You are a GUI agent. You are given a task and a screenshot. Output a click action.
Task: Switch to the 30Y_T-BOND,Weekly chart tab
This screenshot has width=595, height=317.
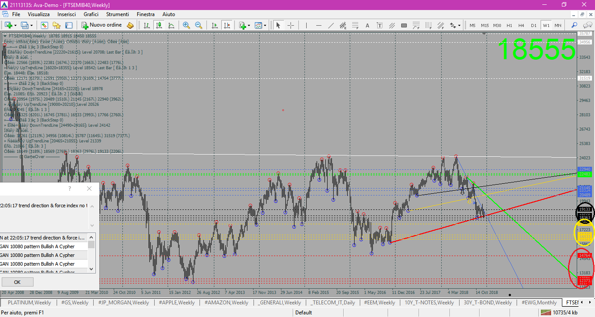click(x=488, y=302)
